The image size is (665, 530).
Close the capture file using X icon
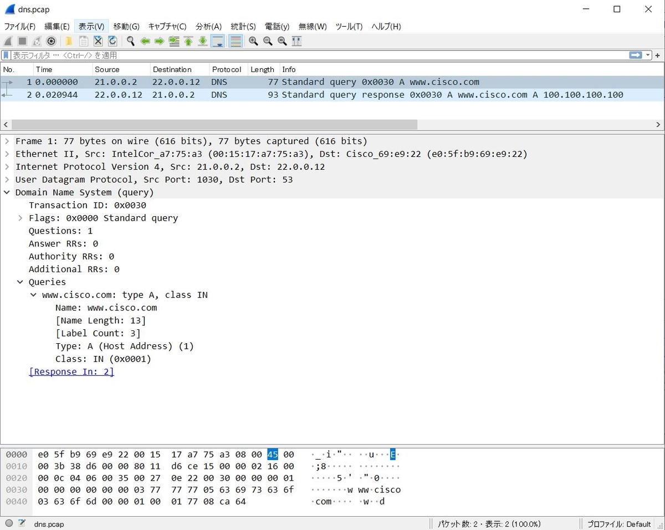pyautogui.click(x=98, y=41)
